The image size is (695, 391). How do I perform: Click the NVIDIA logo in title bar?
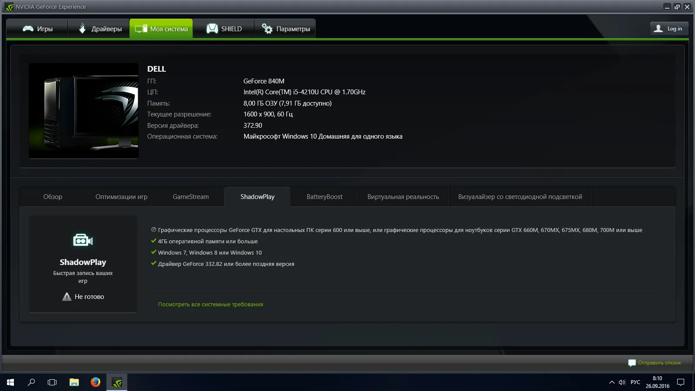[9, 7]
